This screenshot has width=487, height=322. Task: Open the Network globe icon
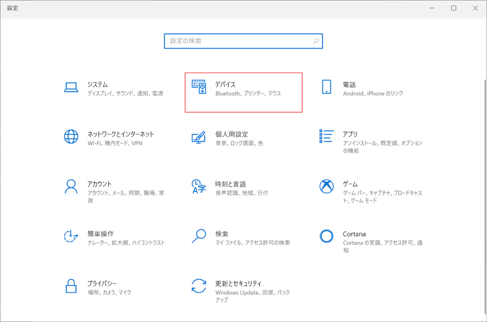(x=71, y=136)
